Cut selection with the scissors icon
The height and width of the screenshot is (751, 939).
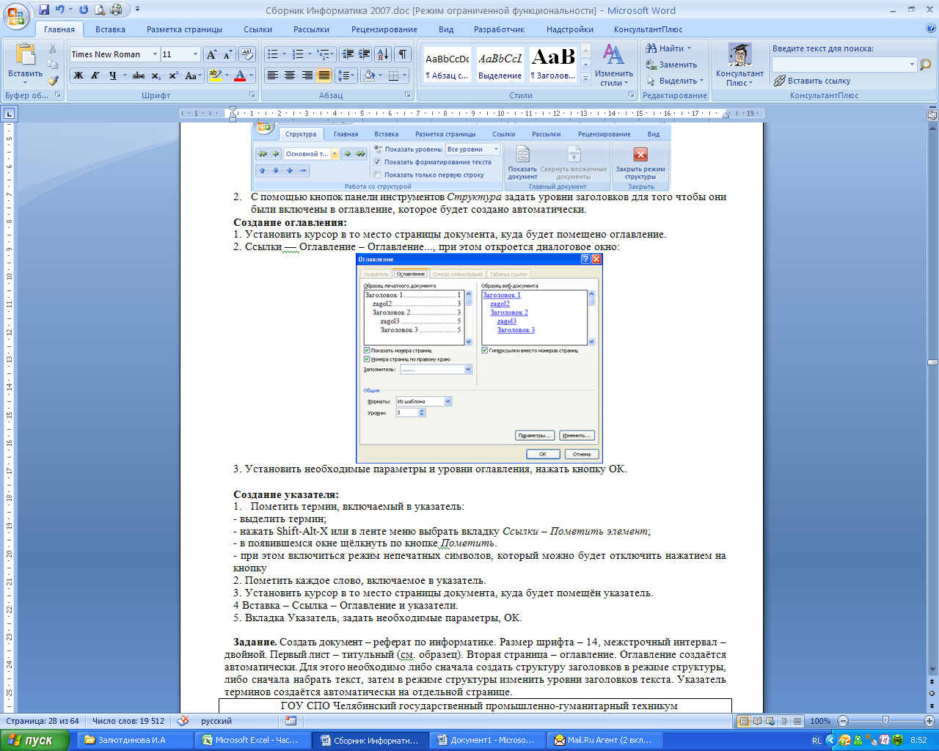click(53, 49)
